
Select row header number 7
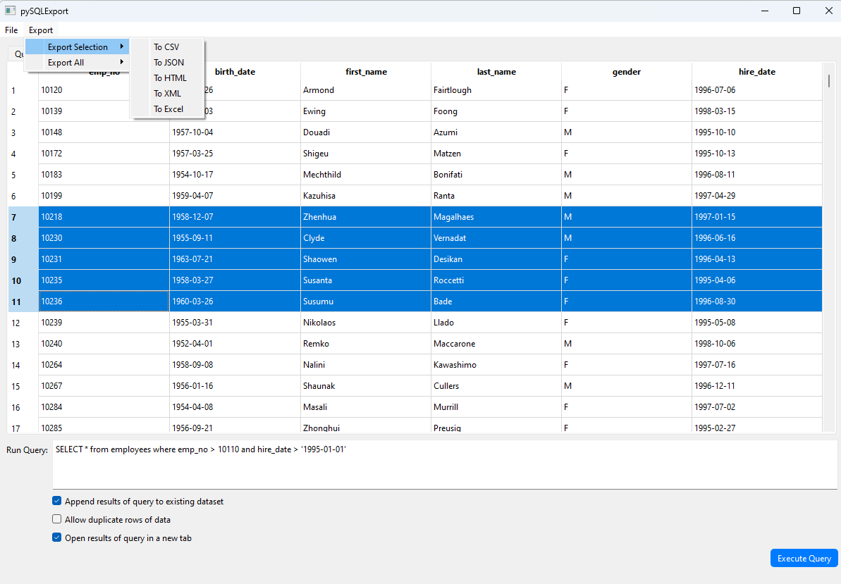[x=23, y=217]
